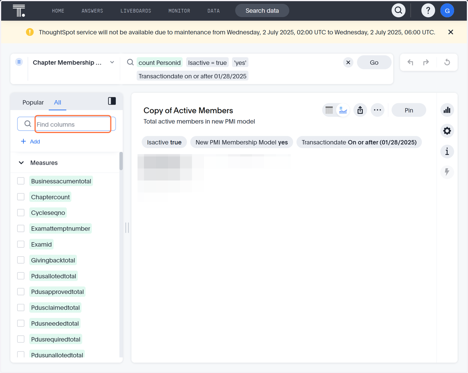The image size is (468, 373).
Task: Collapse the left column panel icon
Action: [x=112, y=101]
